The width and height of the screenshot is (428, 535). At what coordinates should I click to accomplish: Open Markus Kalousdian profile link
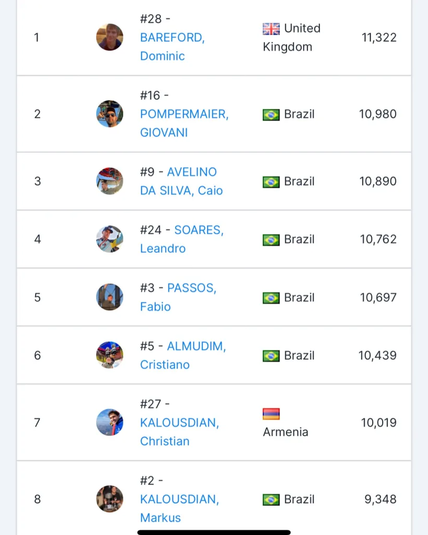(x=179, y=499)
